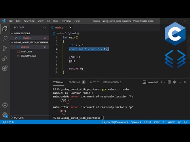Viewport: 190px width, 142px height.
Task: Select language mode C in status bar
Action: click(163, 122)
